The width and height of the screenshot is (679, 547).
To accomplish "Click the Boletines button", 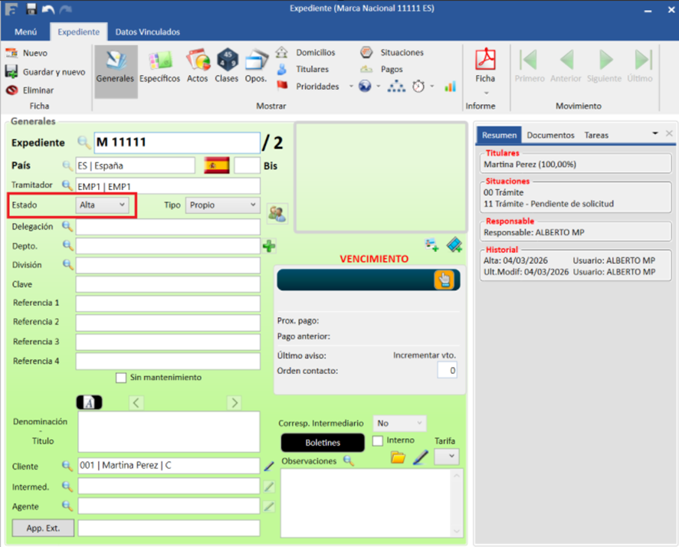I will coord(322,443).
